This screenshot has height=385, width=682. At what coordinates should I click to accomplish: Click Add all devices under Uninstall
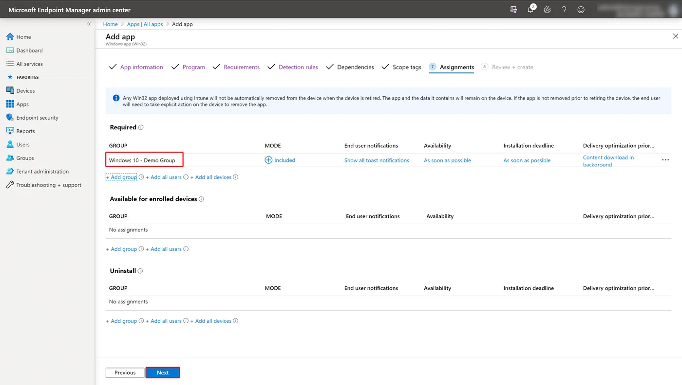tap(211, 321)
